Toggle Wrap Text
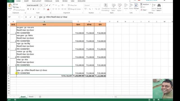180x101 pixels. pyautogui.click(x=72, y=5)
